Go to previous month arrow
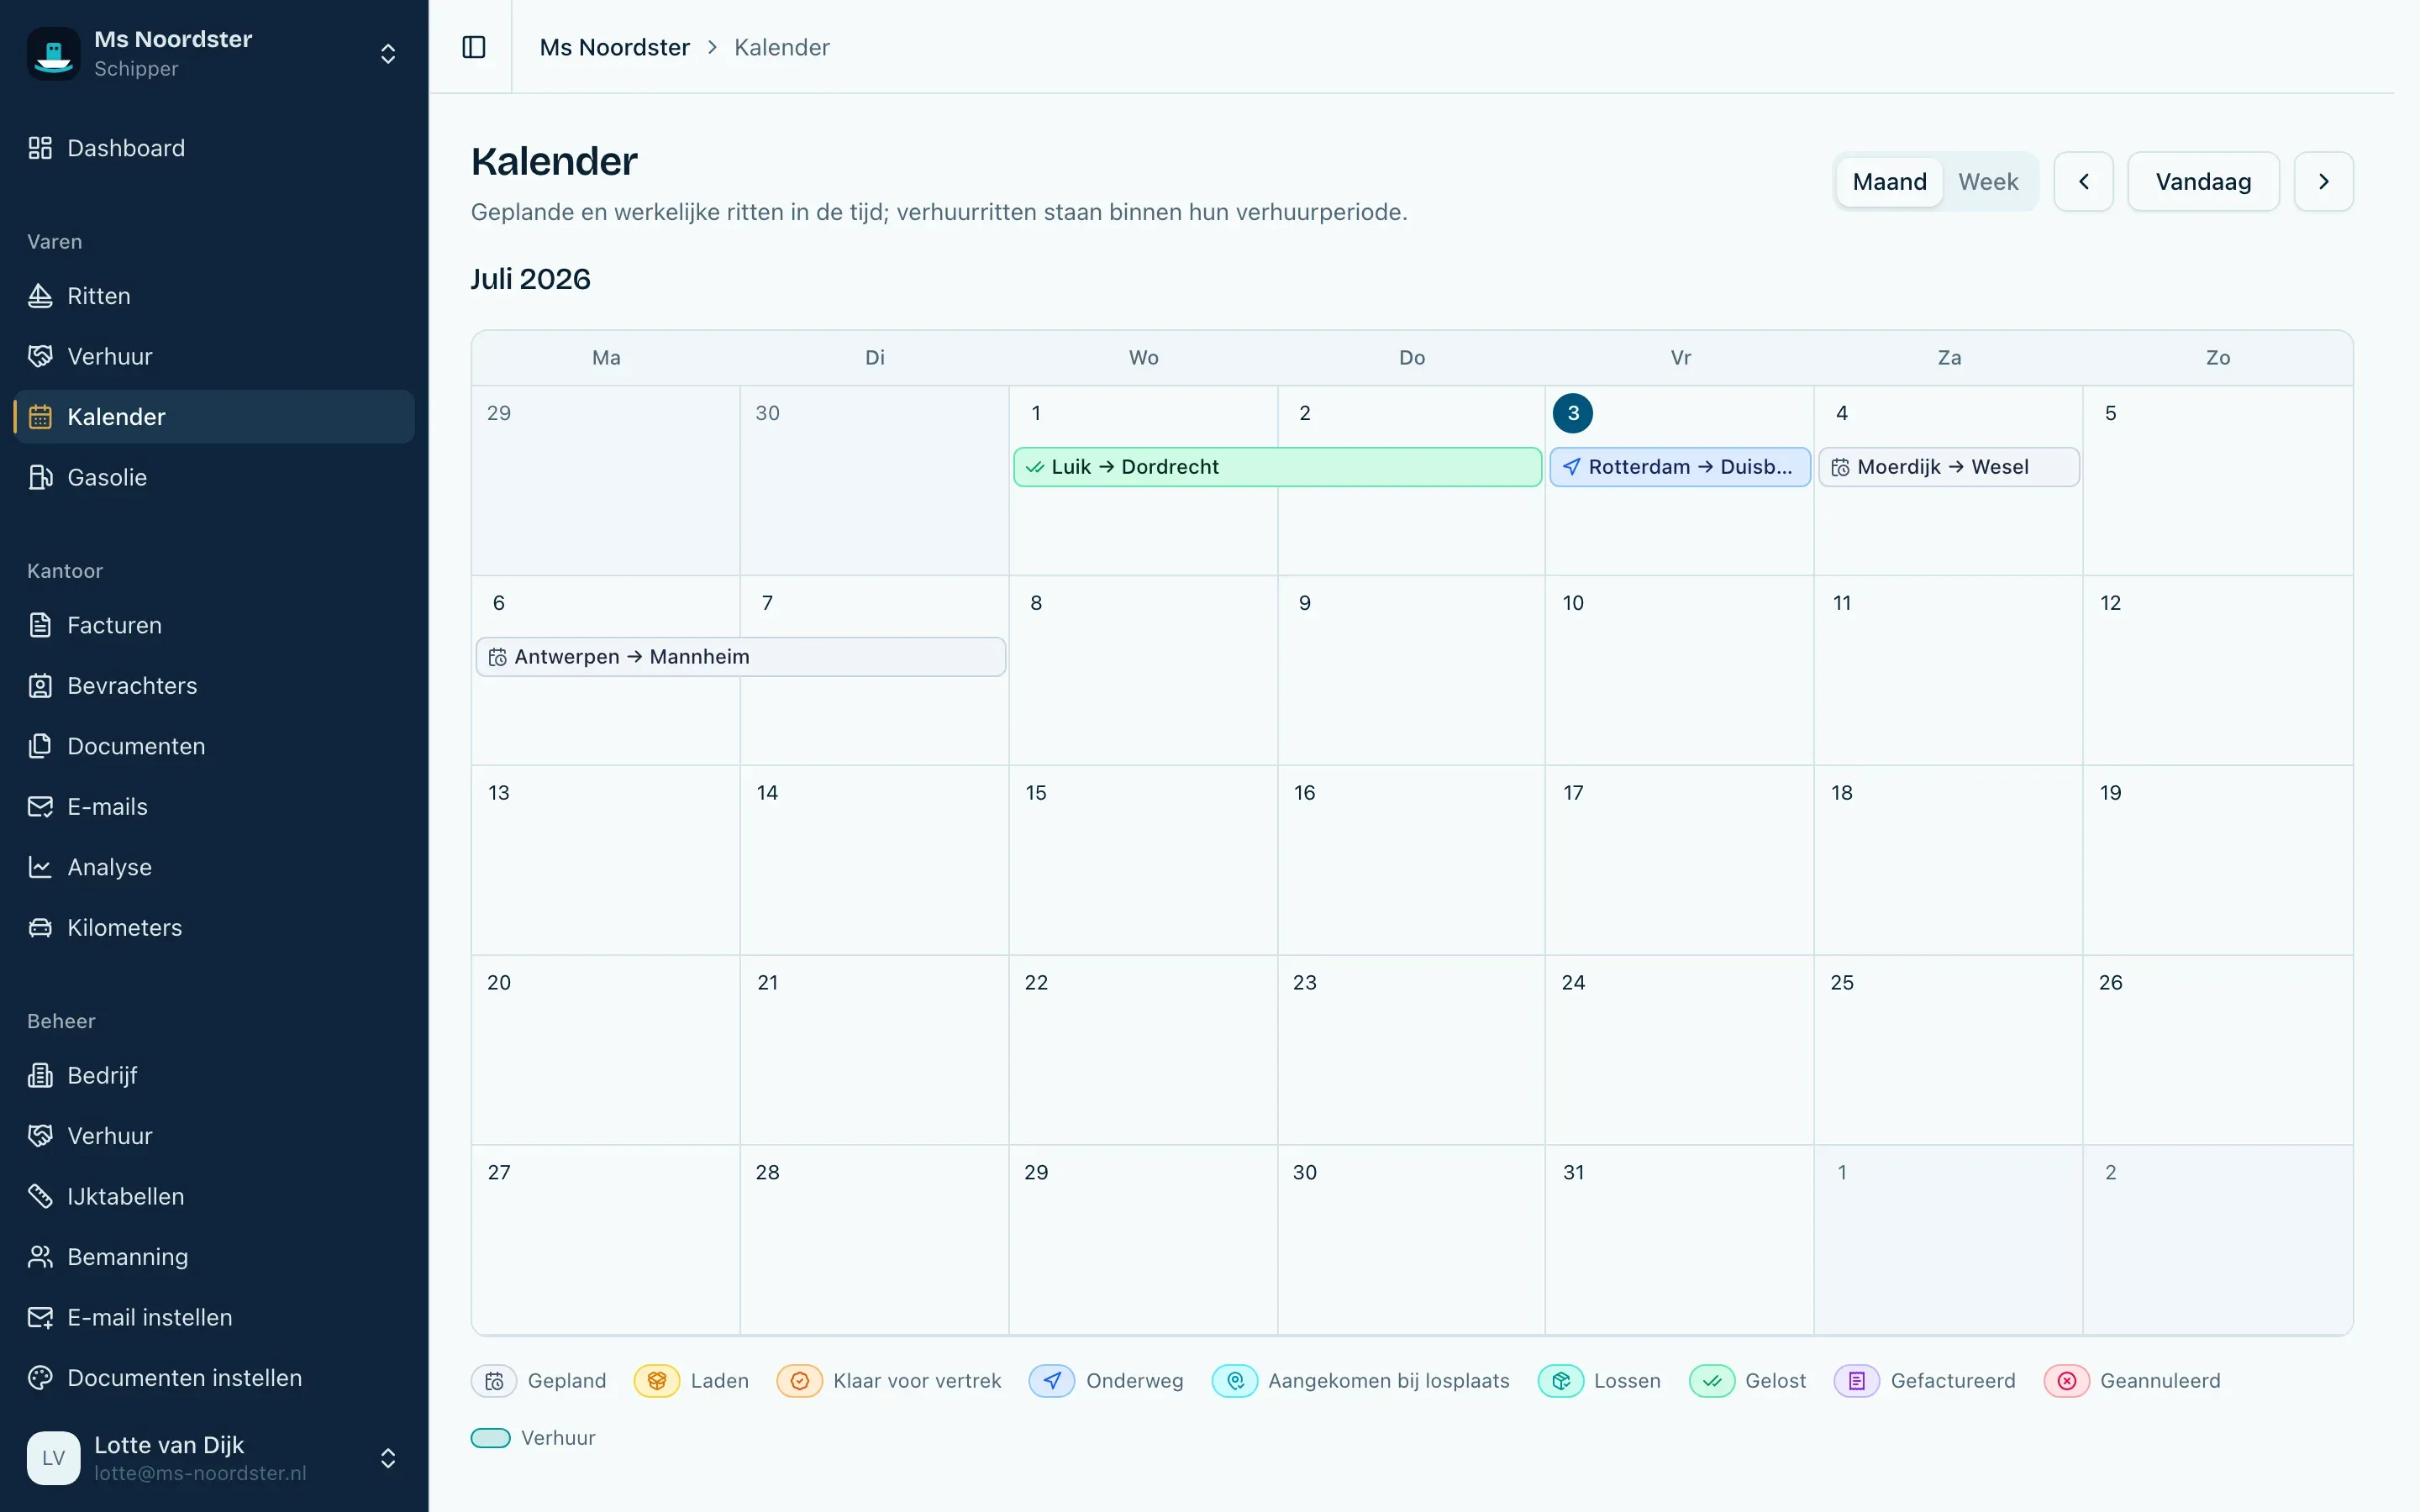2420x1512 pixels. click(x=2084, y=182)
